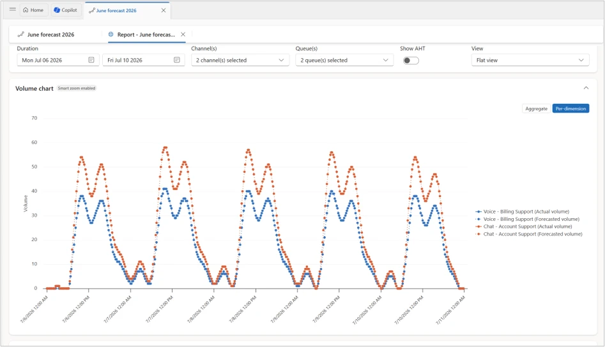Select the Aggregate chart mode button
The width and height of the screenshot is (605, 347).
point(536,108)
